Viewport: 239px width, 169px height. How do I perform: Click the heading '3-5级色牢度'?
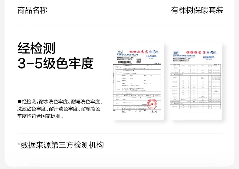tap(55, 63)
